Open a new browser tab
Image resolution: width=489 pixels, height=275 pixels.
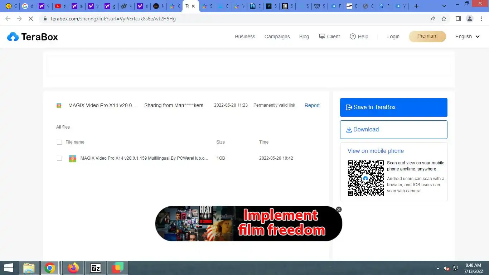coord(416,6)
